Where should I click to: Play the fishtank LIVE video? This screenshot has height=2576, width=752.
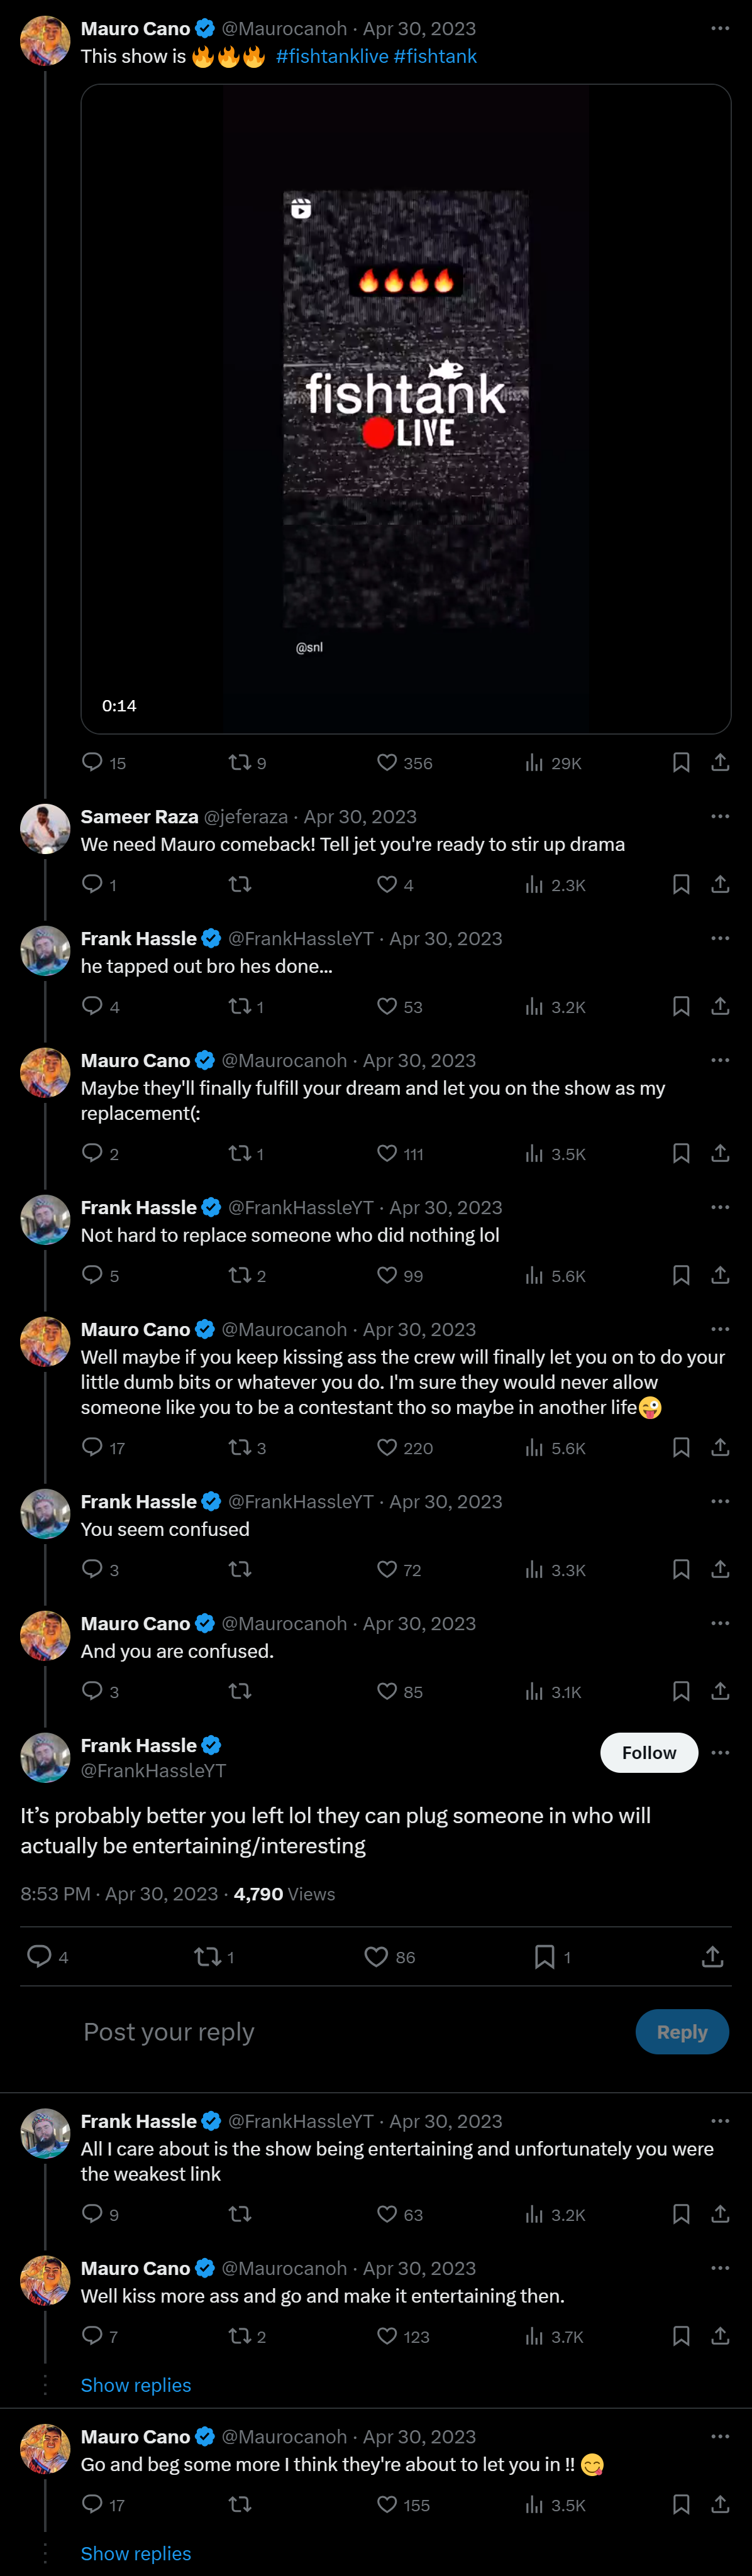(406, 409)
